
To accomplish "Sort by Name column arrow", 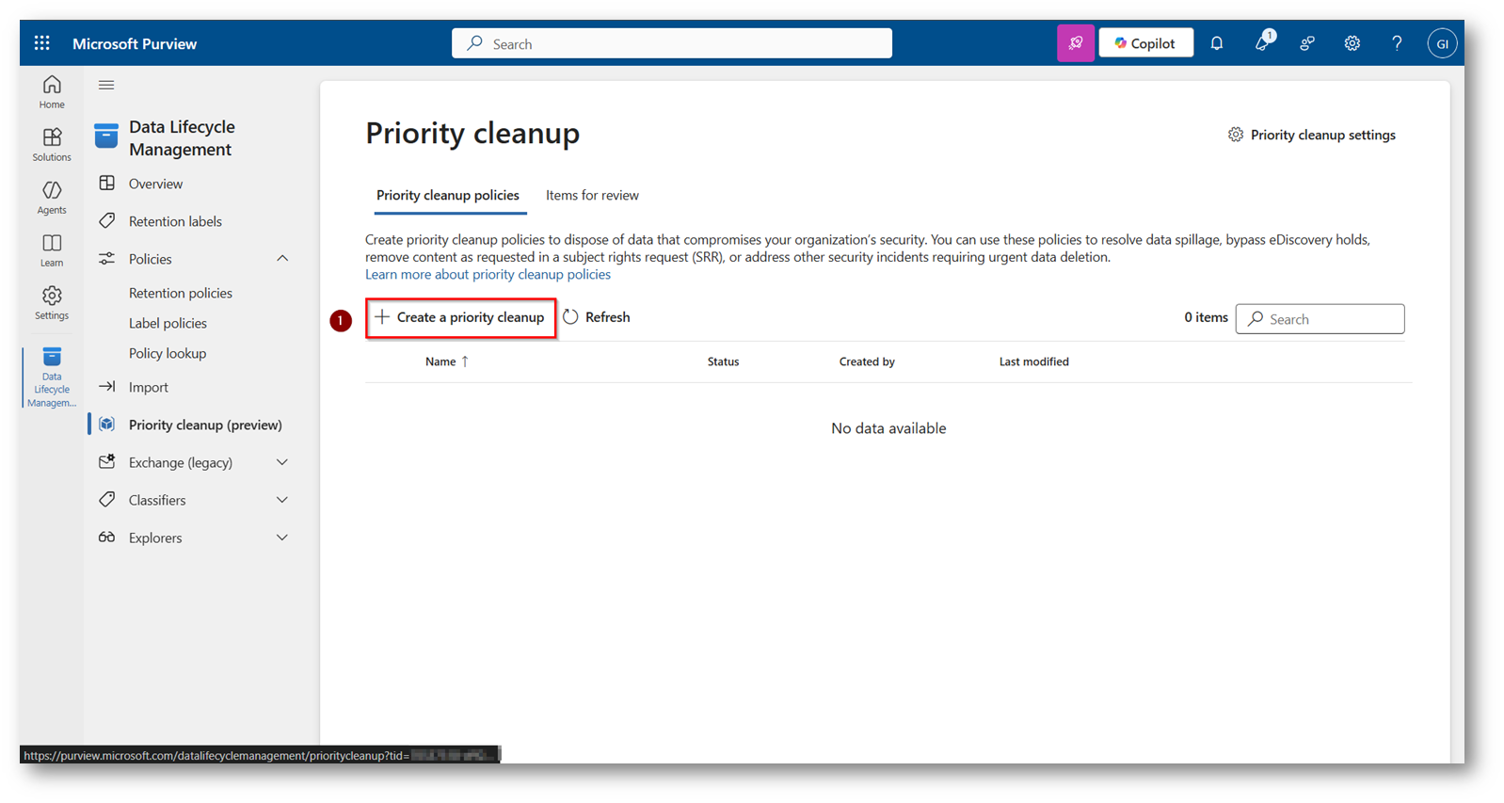I will pos(465,361).
